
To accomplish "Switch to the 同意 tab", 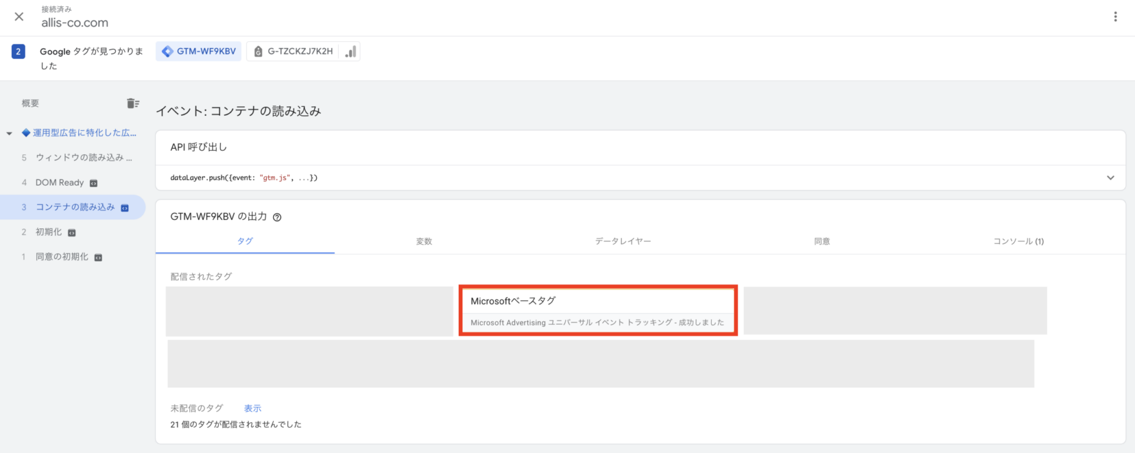I will (x=822, y=241).
